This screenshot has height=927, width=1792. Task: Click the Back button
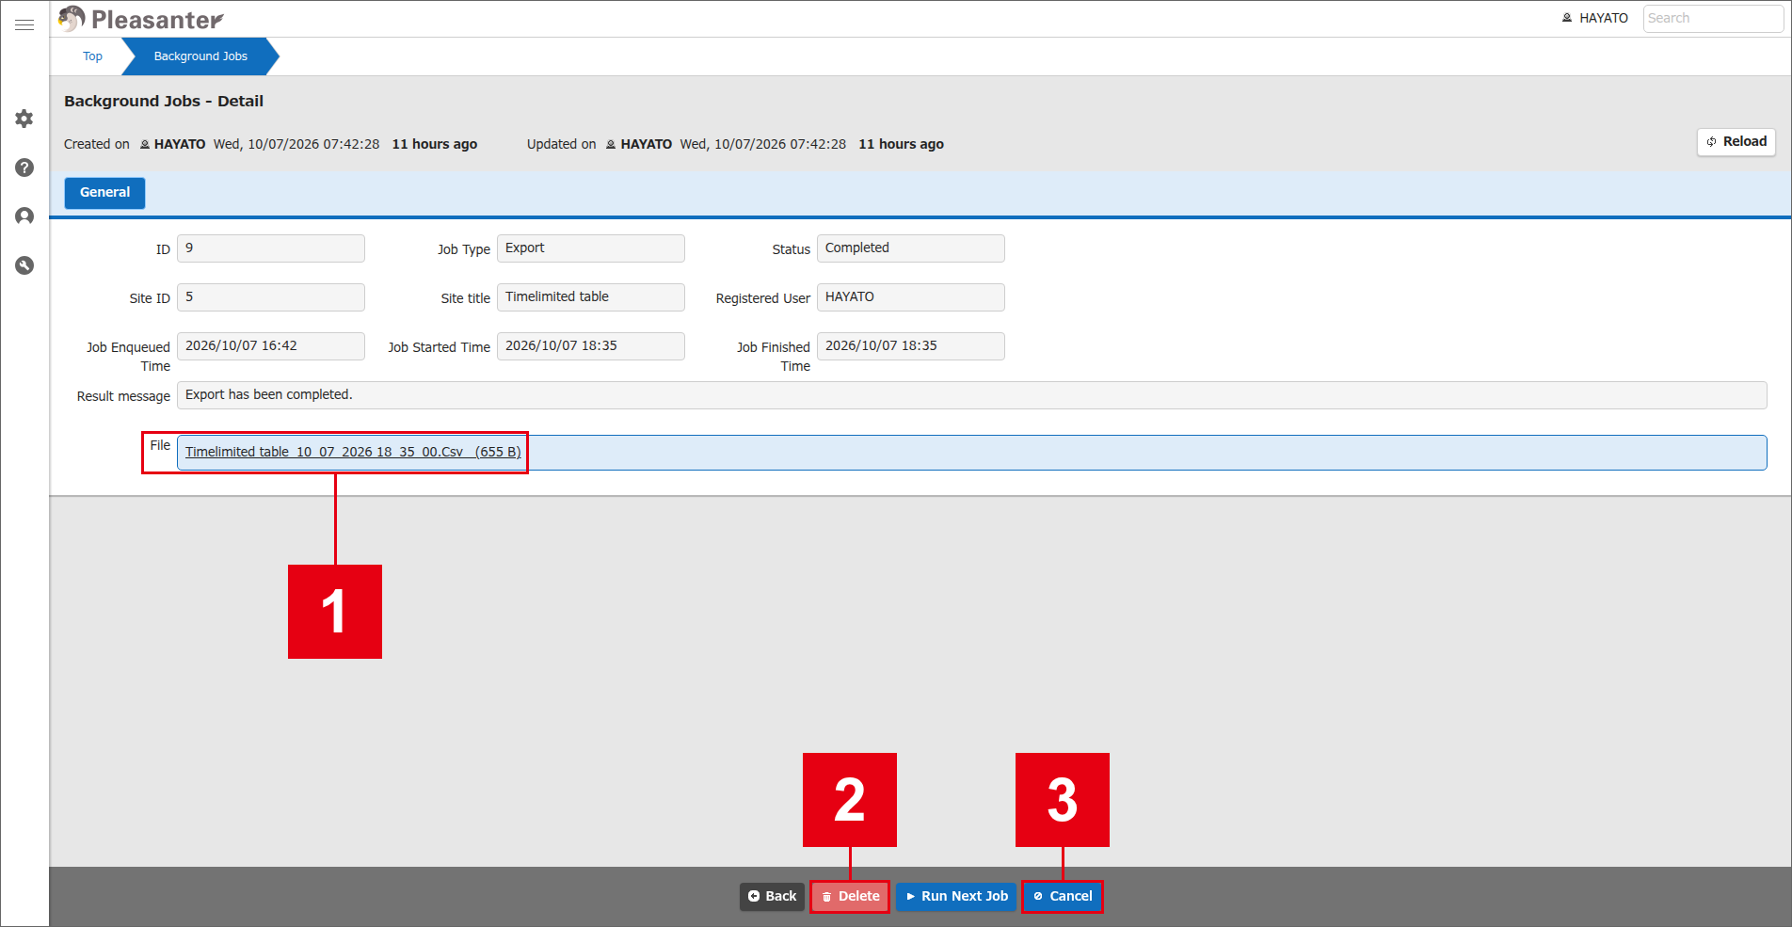click(772, 896)
